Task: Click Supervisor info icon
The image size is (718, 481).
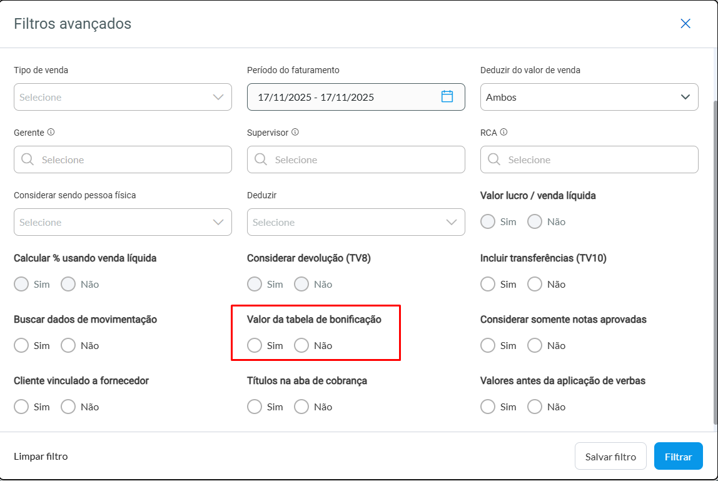Action: [x=295, y=133]
